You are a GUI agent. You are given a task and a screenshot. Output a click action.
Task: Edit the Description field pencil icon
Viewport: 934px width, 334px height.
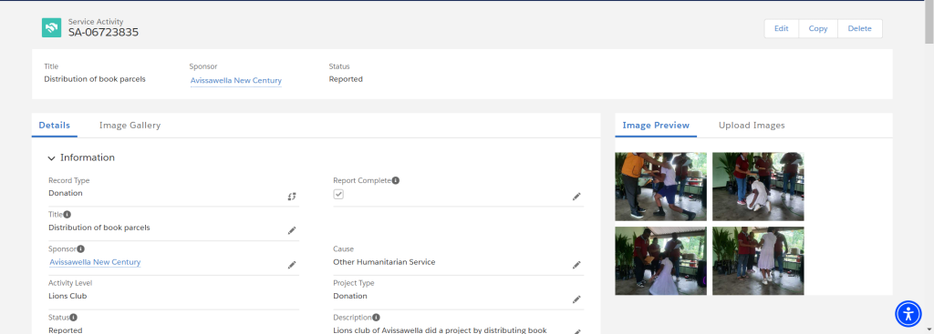576,331
